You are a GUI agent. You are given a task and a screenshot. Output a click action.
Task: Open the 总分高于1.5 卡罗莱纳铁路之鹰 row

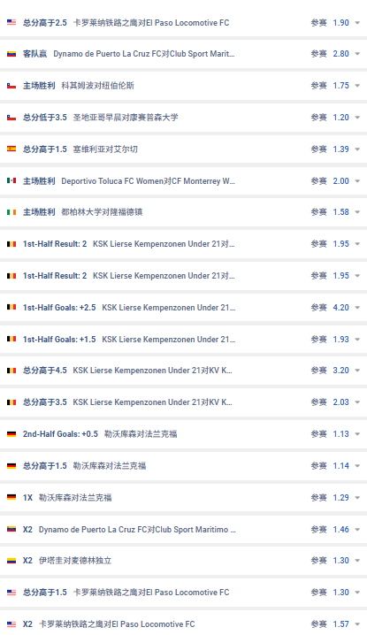pyautogui.click(x=184, y=593)
